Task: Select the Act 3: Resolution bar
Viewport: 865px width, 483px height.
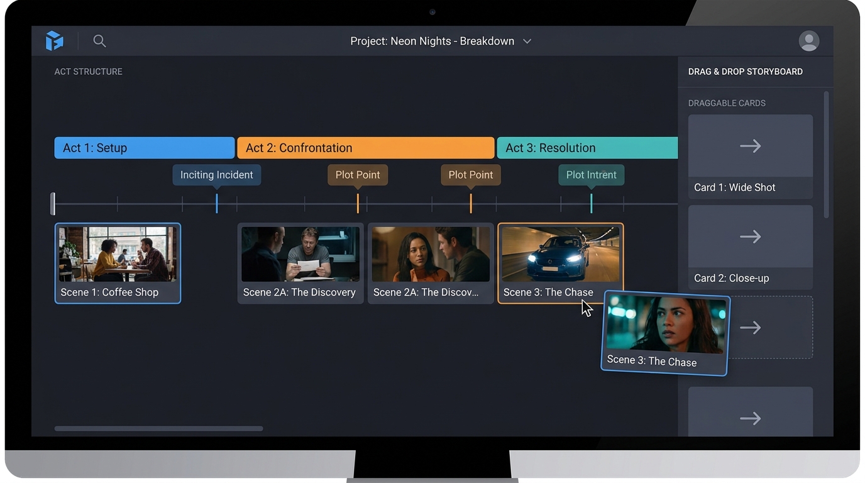Action: [587, 148]
